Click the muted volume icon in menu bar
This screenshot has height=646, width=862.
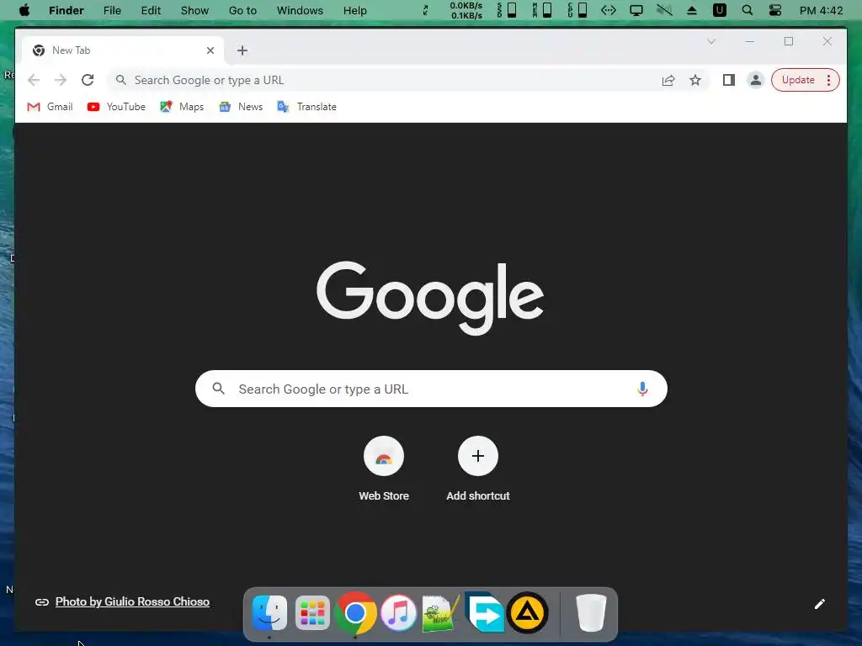tap(664, 10)
